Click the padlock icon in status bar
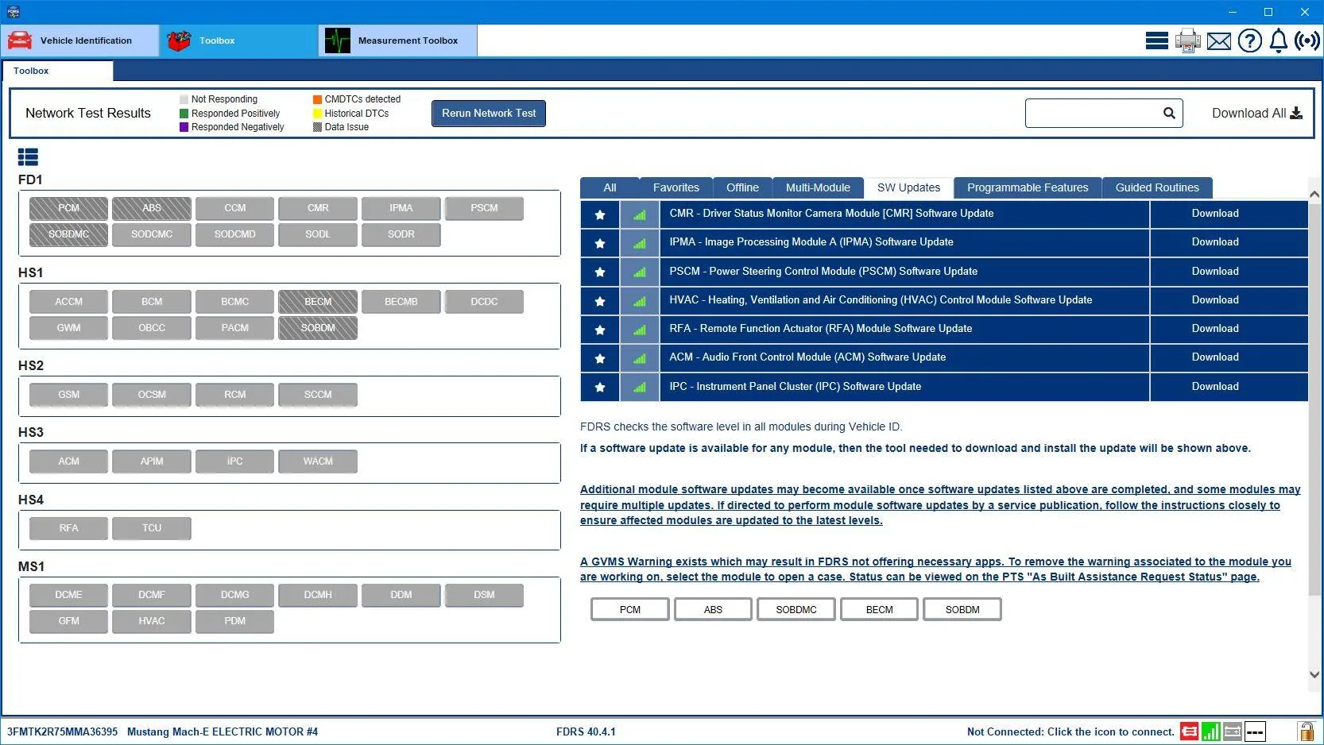 point(1306,731)
